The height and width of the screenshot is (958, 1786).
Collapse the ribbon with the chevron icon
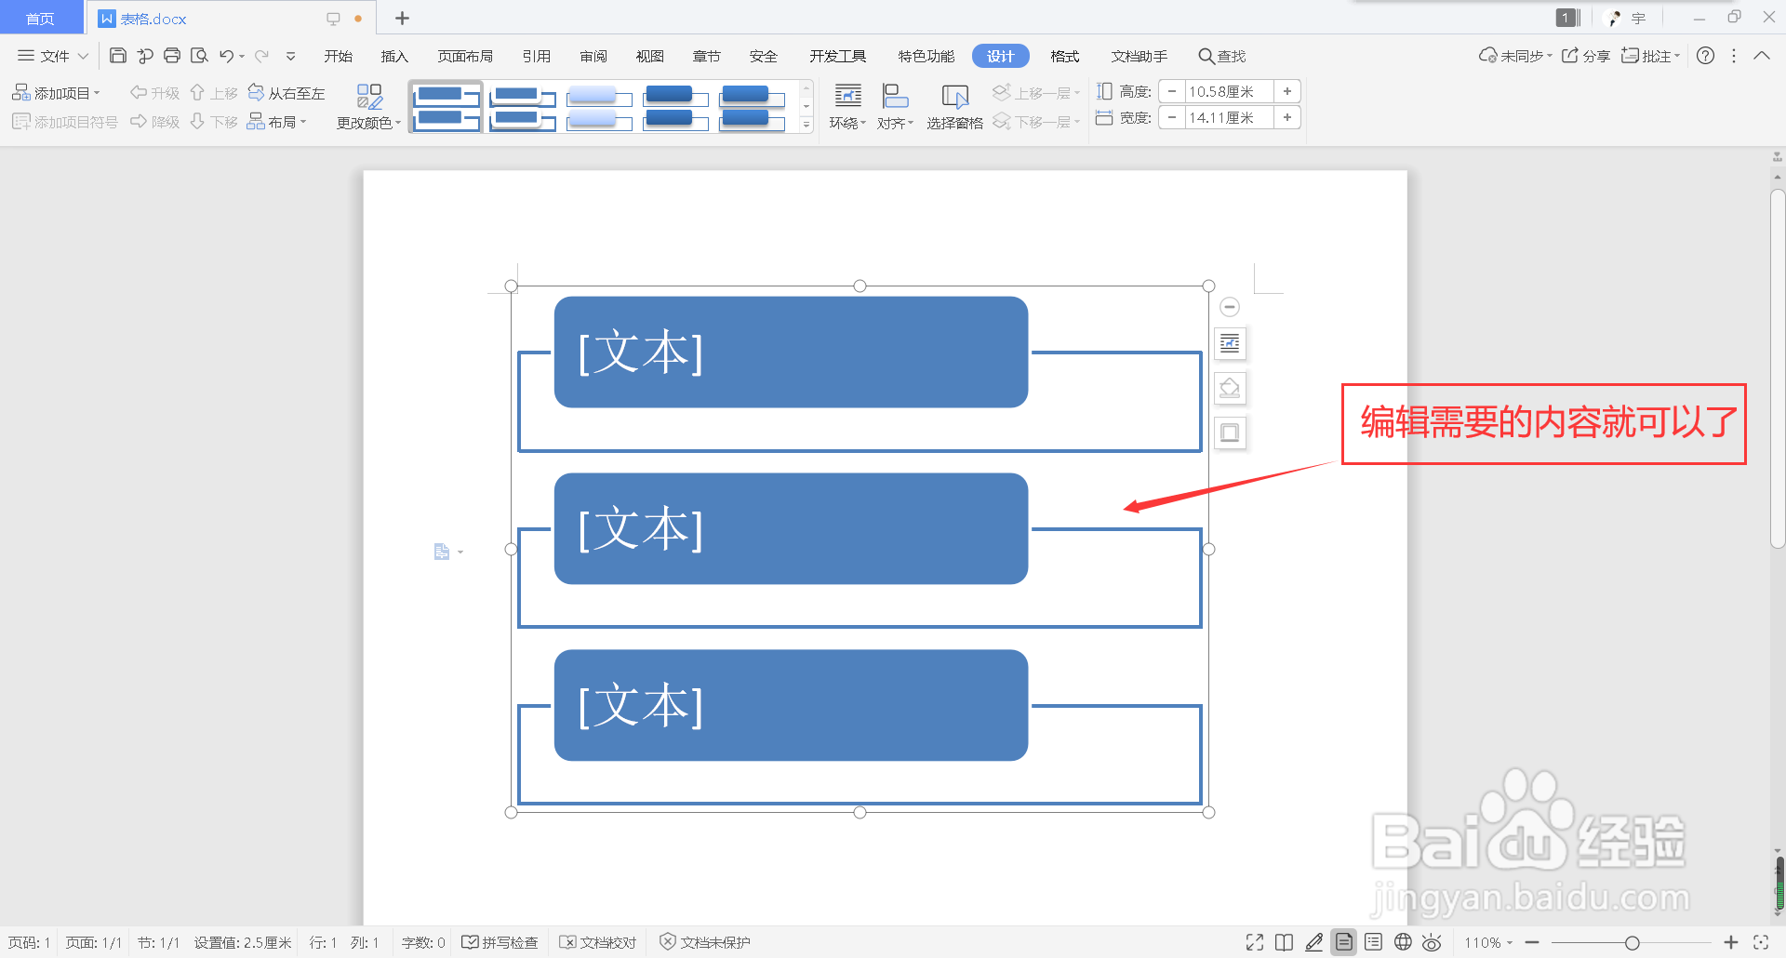[1762, 56]
